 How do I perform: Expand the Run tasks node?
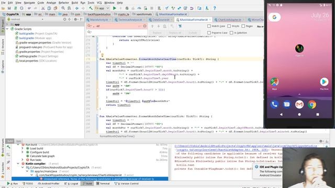pyautogui.click(x=23, y=160)
